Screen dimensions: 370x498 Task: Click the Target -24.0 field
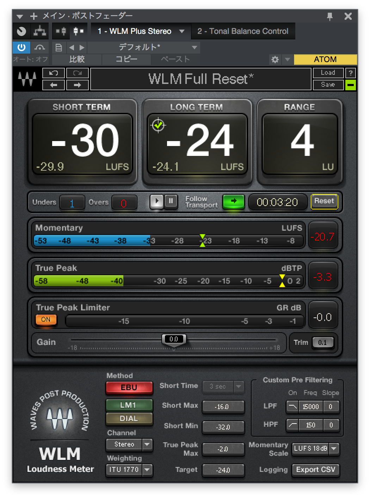click(x=223, y=470)
